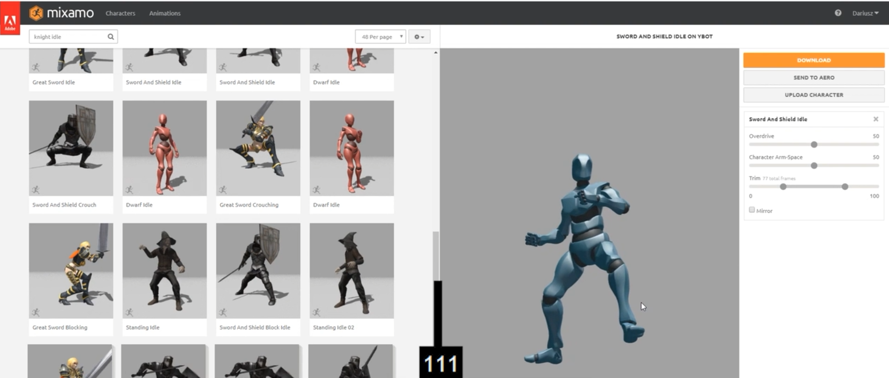The image size is (889, 378).
Task: Click running-man icon on Sword And Shield Crouch
Action: pos(36,189)
